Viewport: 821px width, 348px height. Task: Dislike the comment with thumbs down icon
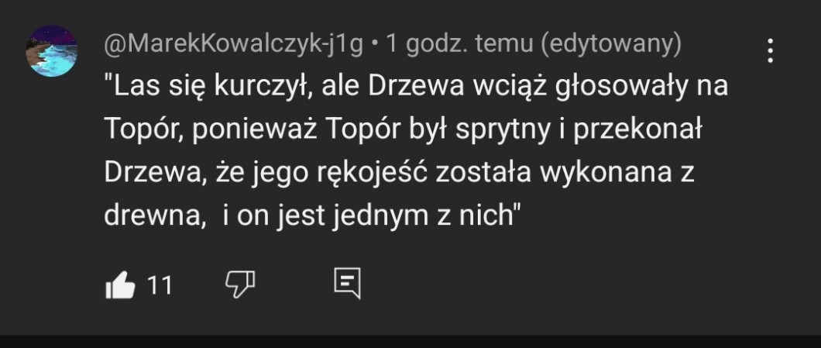tap(240, 285)
